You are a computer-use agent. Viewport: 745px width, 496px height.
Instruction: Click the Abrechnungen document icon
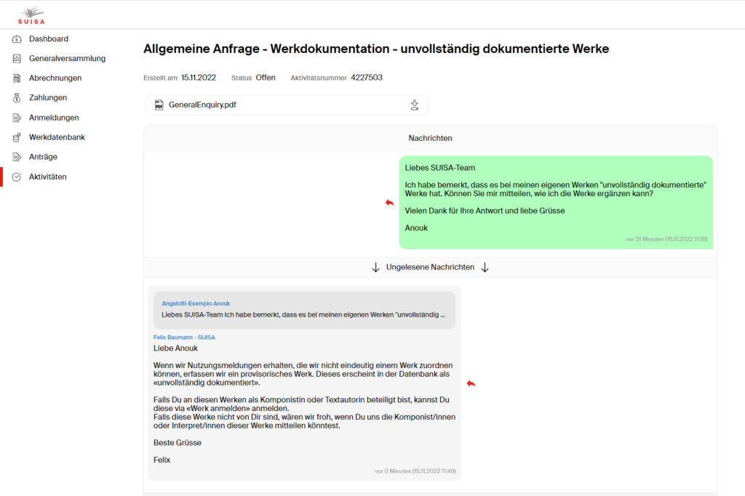[16, 78]
